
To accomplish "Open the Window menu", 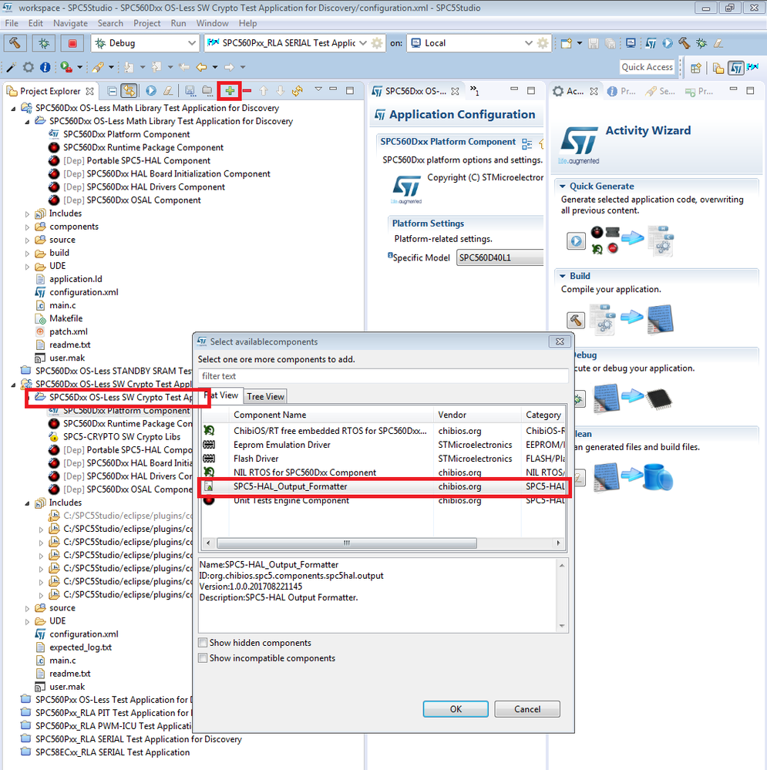I will [x=212, y=23].
